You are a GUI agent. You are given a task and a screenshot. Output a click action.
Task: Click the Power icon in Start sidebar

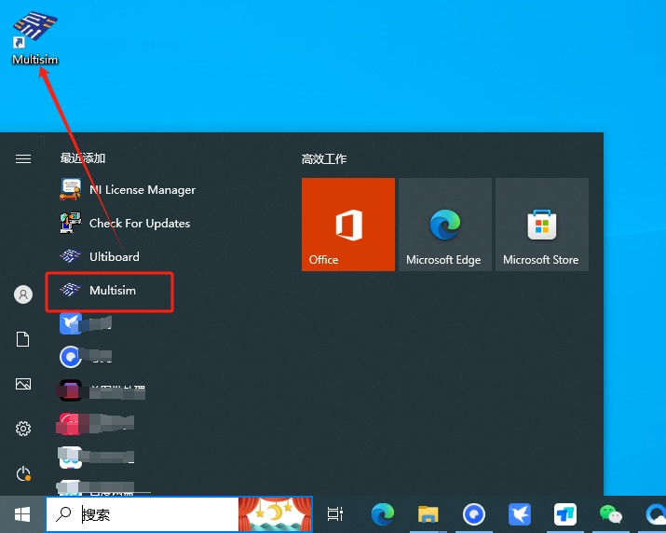pos(23,474)
